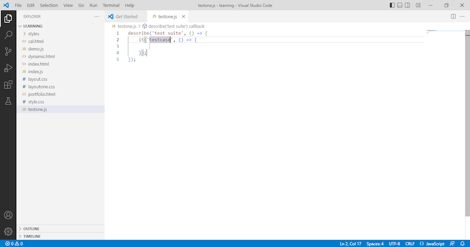Open the notifications bell
This screenshot has width=470, height=247.
click(x=462, y=244)
